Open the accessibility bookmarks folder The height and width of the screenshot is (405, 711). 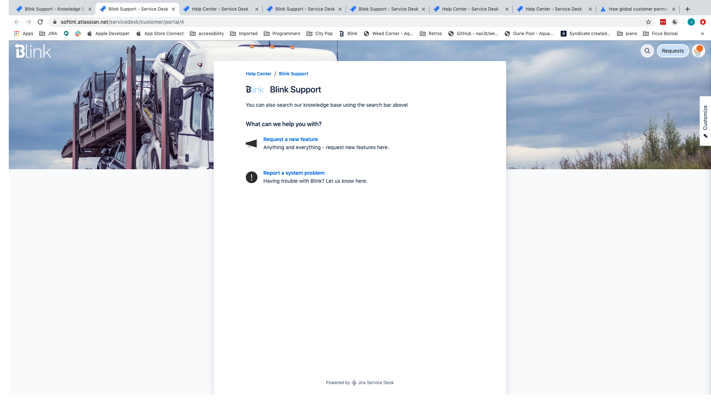[x=207, y=34]
